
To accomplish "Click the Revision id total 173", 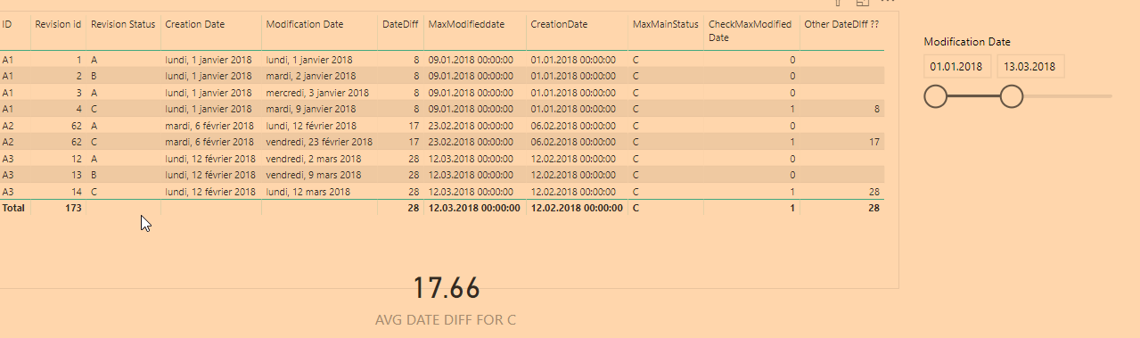I will (73, 207).
